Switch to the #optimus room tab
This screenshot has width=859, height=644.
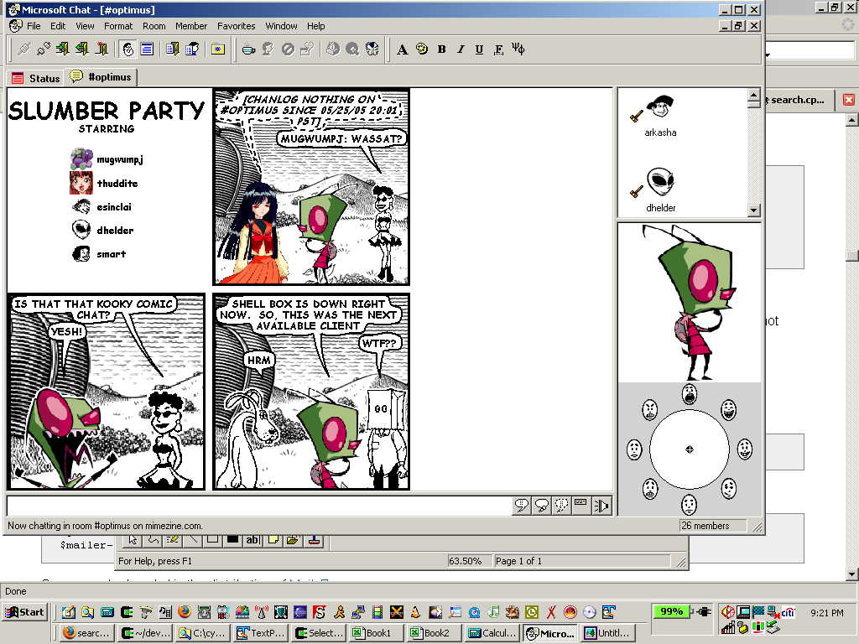[101, 77]
